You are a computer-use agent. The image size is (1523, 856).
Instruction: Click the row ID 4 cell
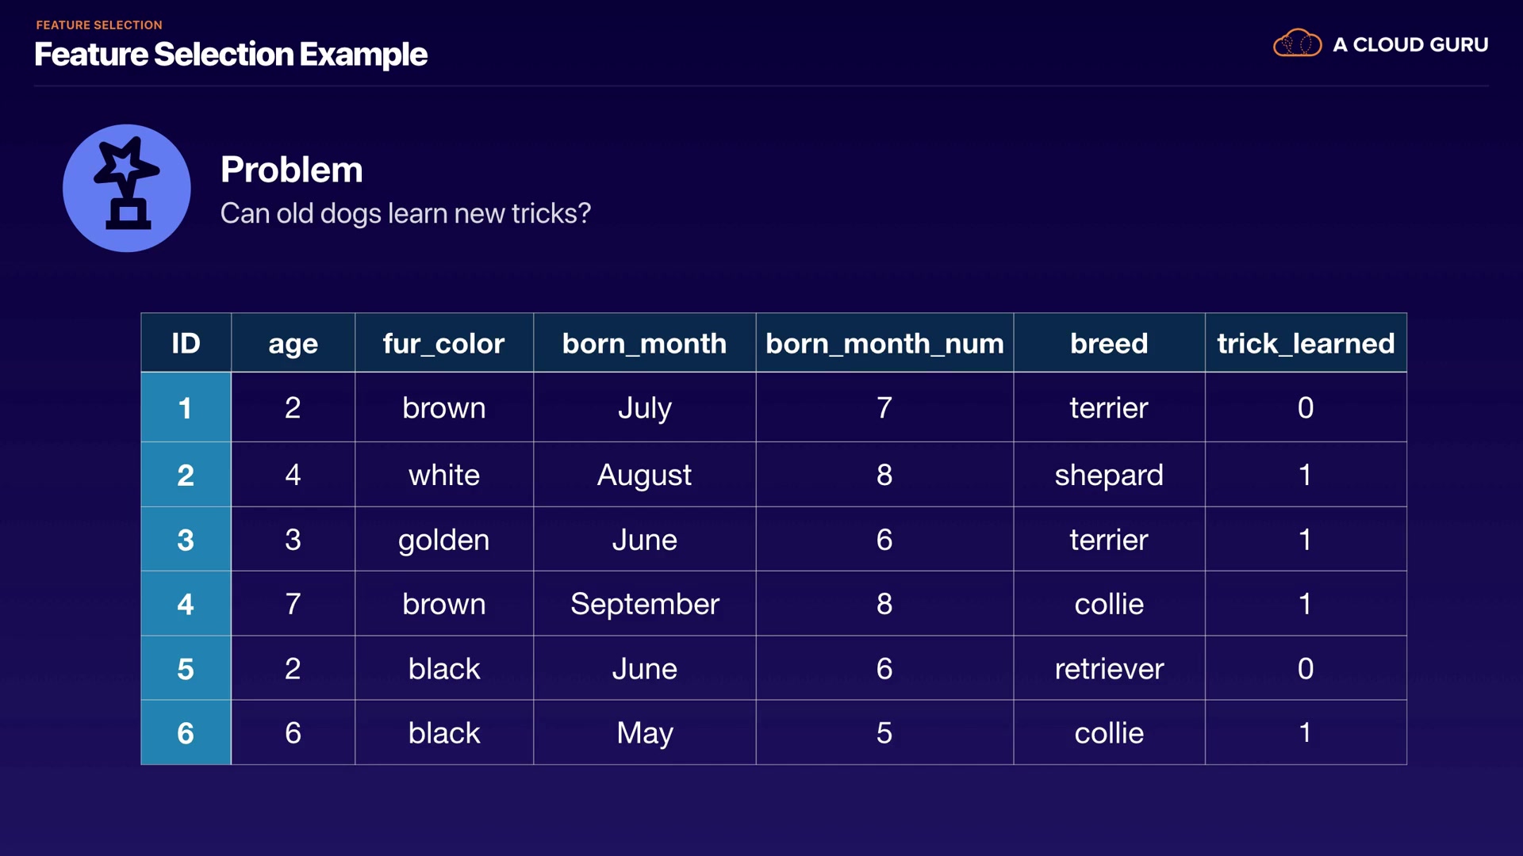186,604
